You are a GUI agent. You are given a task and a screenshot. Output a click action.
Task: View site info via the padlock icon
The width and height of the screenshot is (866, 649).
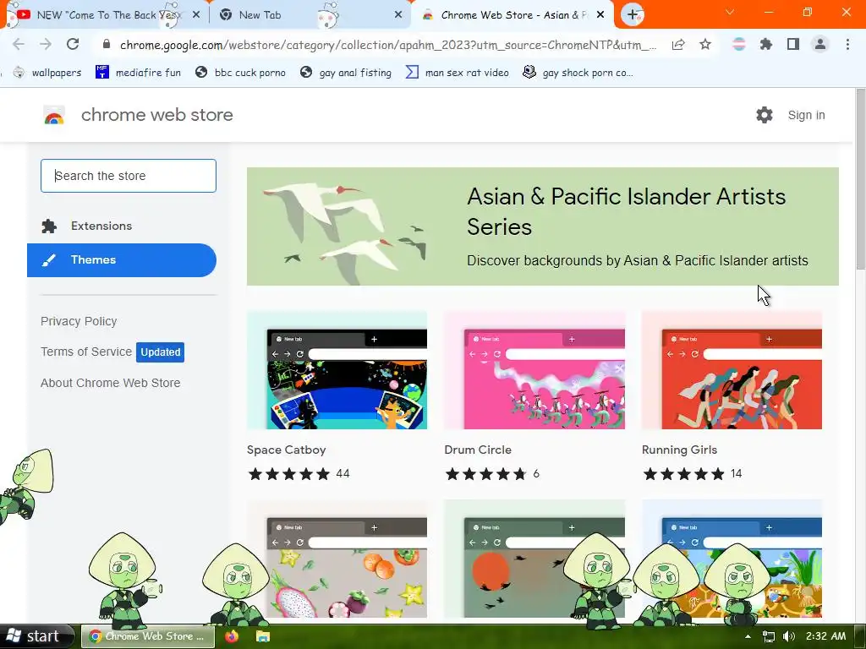click(107, 44)
